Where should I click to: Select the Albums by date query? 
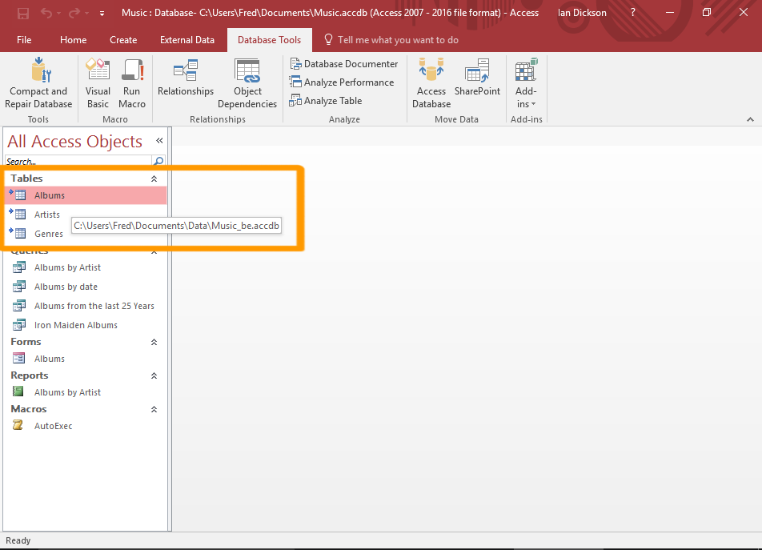86,287
